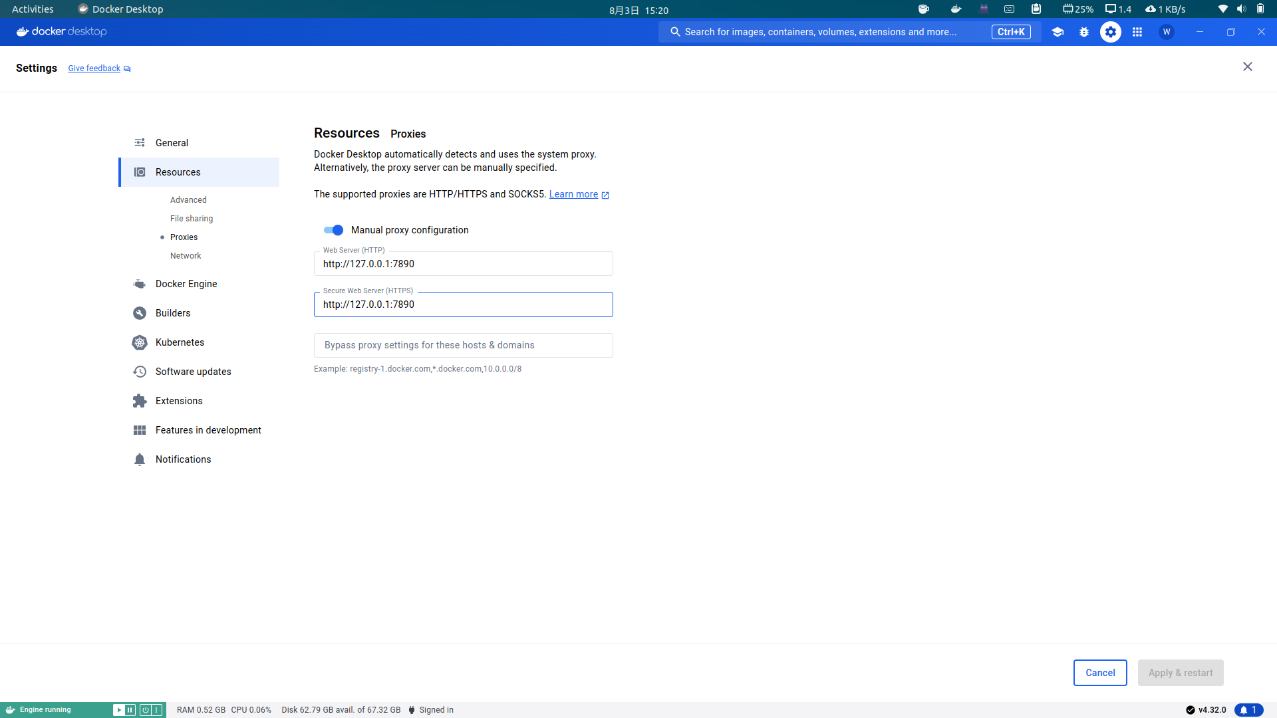Image resolution: width=1277 pixels, height=718 pixels.
Task: Click Apply & restart button
Action: click(x=1181, y=673)
